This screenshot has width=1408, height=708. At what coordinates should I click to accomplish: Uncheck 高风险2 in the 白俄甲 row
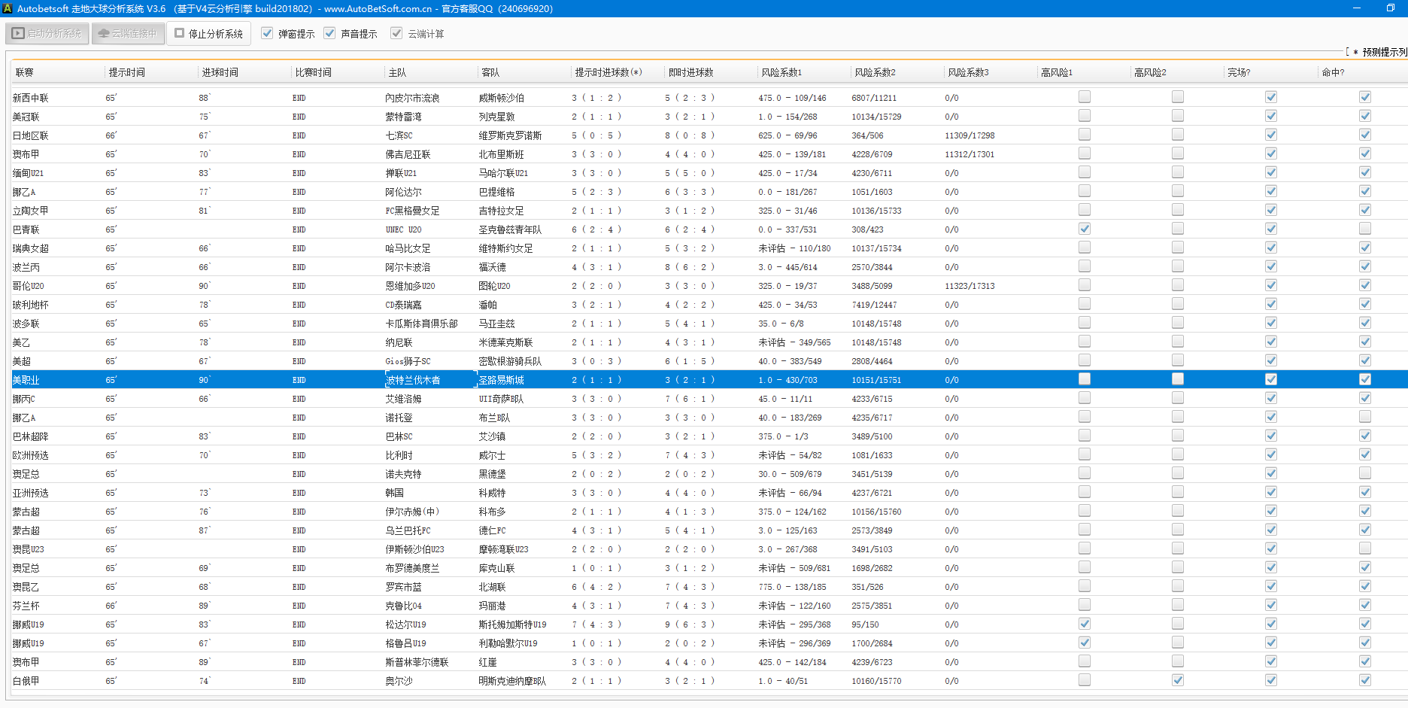point(1177,680)
